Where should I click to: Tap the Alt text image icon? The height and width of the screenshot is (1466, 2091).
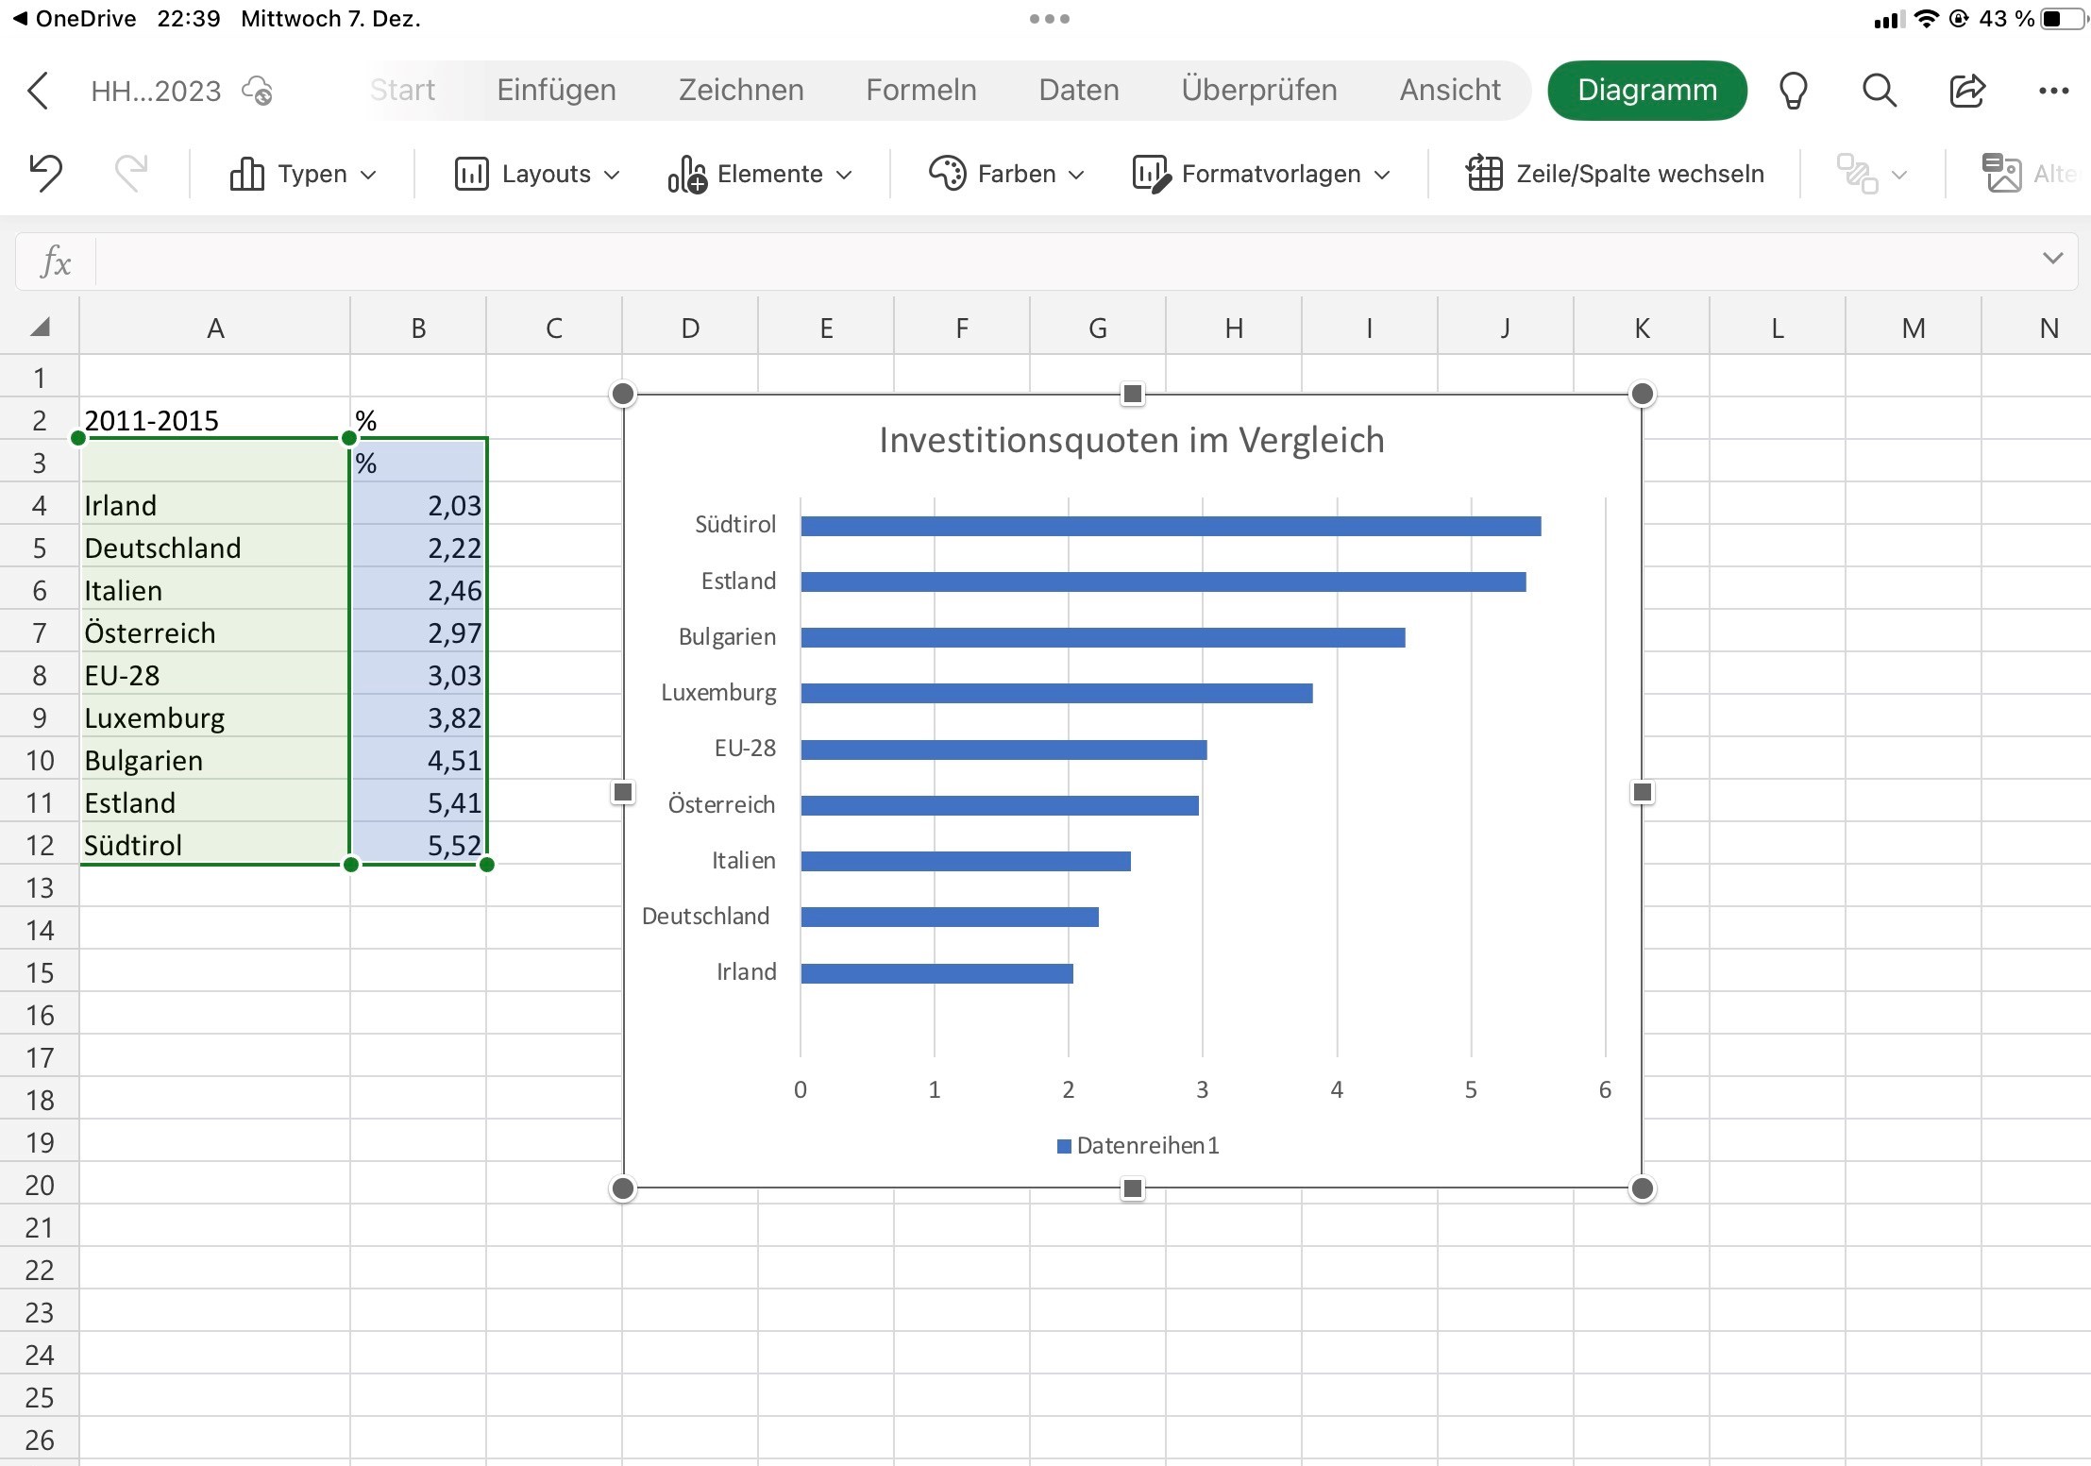coord(2001,174)
